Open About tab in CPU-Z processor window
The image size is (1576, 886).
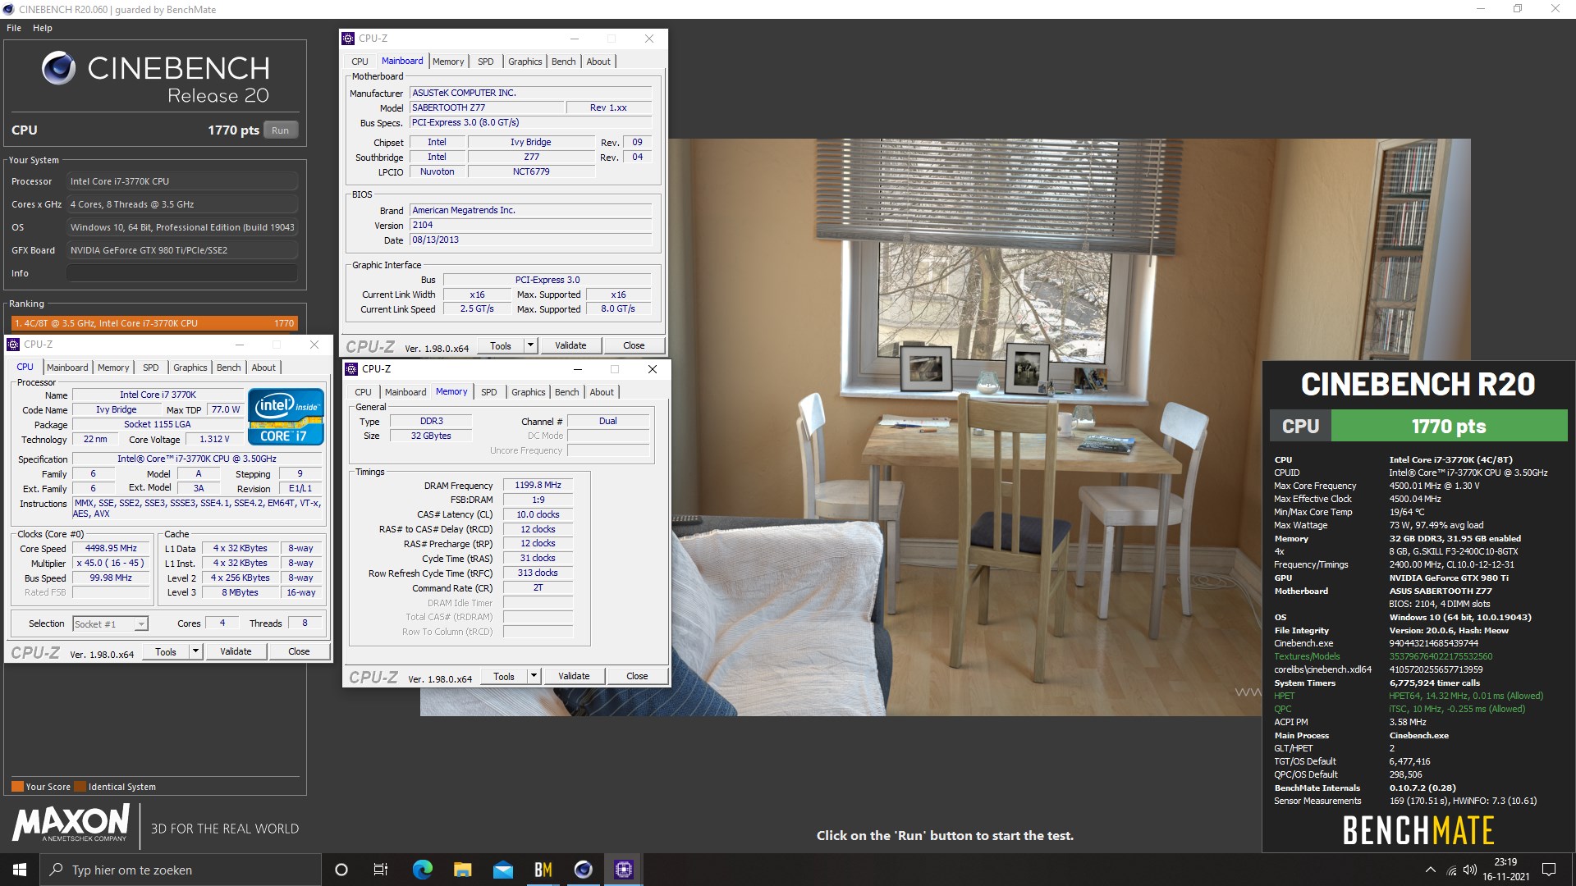point(263,368)
